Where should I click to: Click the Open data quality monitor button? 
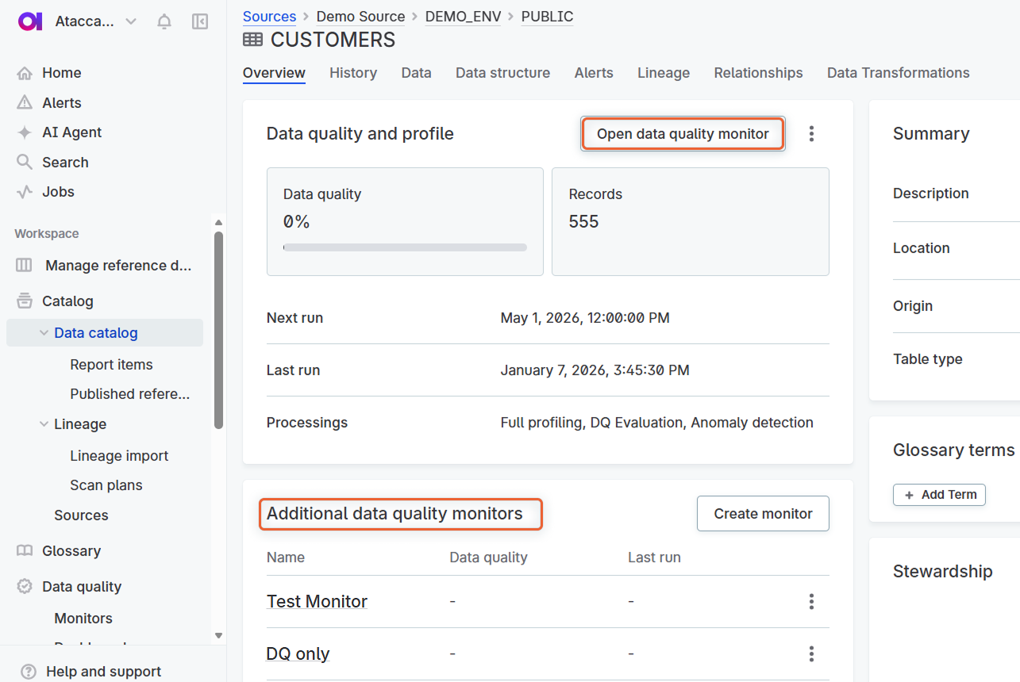click(683, 134)
